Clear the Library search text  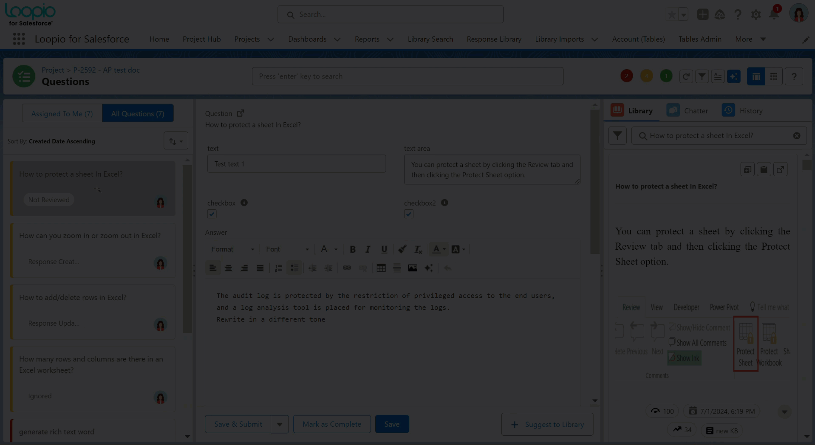(x=797, y=136)
